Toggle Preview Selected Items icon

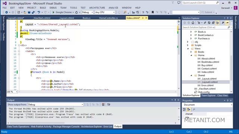click(227, 23)
